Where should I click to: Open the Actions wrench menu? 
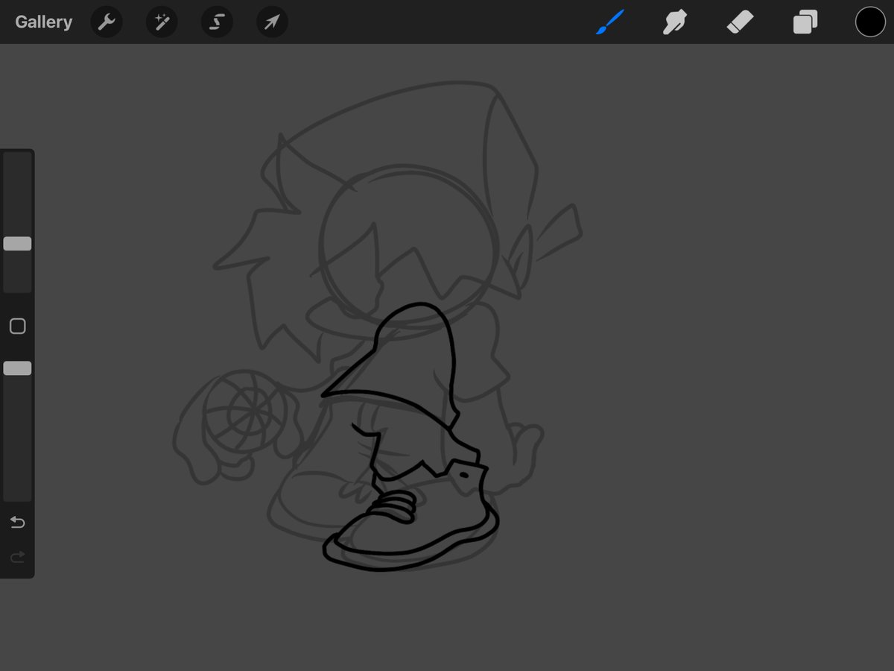[x=107, y=22]
